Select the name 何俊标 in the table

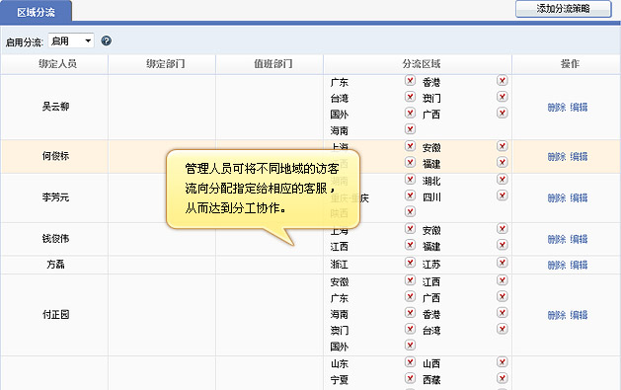56,156
